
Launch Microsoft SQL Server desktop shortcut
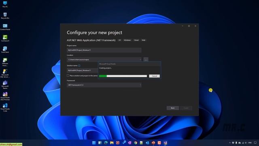5,73
